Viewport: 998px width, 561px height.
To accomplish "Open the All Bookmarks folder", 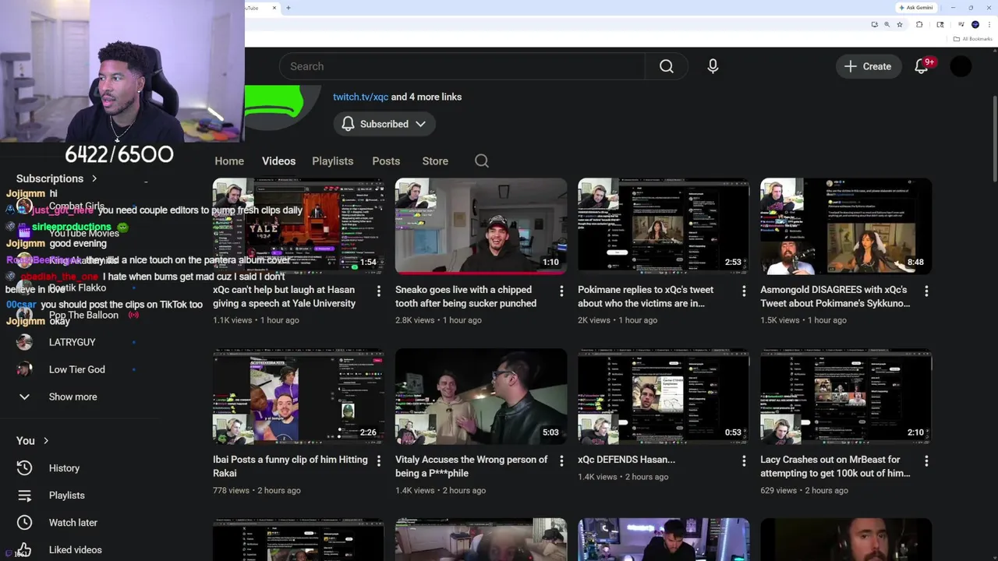I will pos(972,39).
